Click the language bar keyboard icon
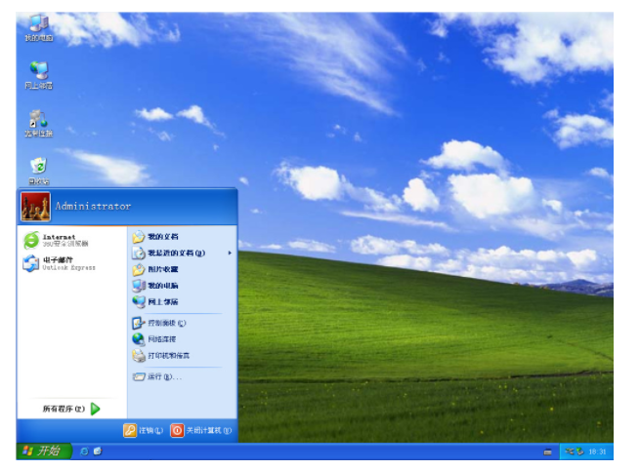The image size is (640, 470). [x=548, y=451]
